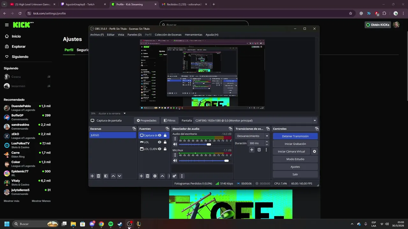Open the audio mixer bottom three-dot menu
408x229 pixels.
click(182, 176)
